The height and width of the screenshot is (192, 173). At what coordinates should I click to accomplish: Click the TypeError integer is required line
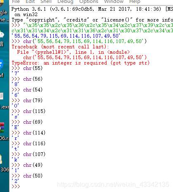pyautogui.click(x=81, y=63)
